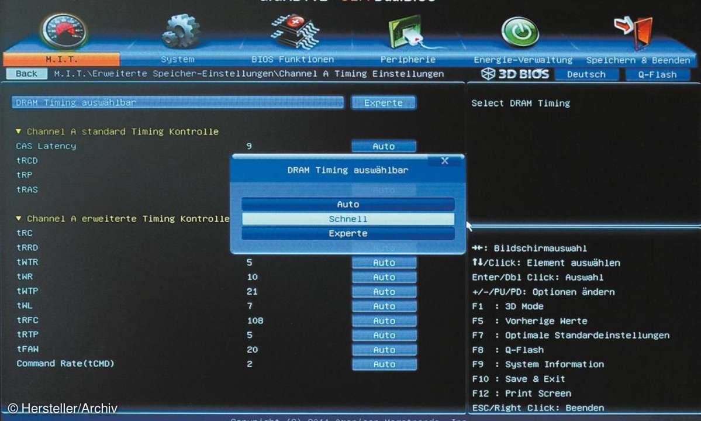This screenshot has width=701, height=421.
Task: Select the tRCD setting
Action: 27,160
